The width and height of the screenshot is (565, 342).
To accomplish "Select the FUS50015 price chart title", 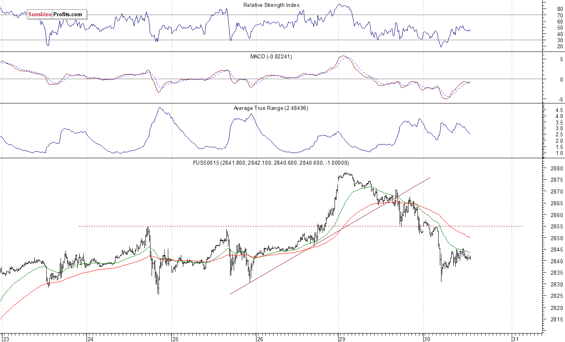I will 271,163.
